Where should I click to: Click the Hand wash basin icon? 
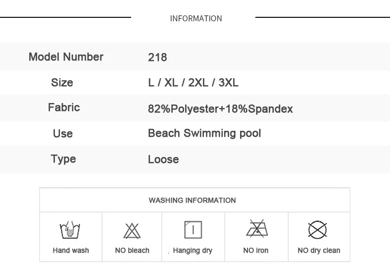(70, 229)
